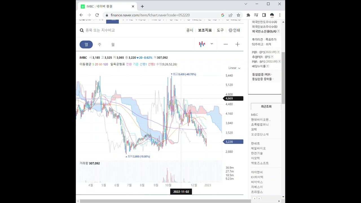
Task: Toggle the 120-day moving average line
Action: pyautogui.click(x=105, y=64)
